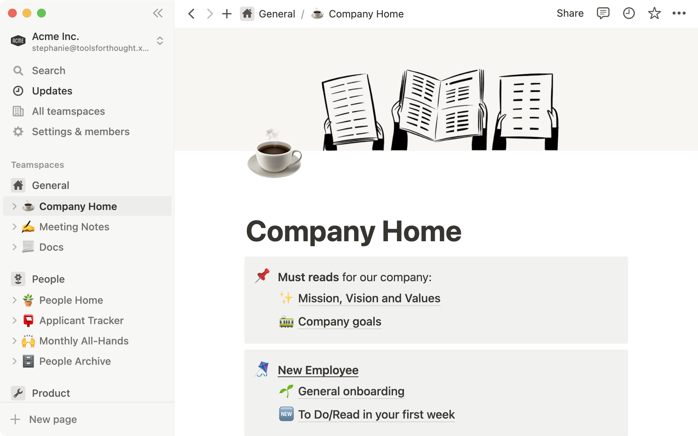Toggle the favorite/star icon
Viewport: 698px width, 436px height.
pyautogui.click(x=654, y=13)
